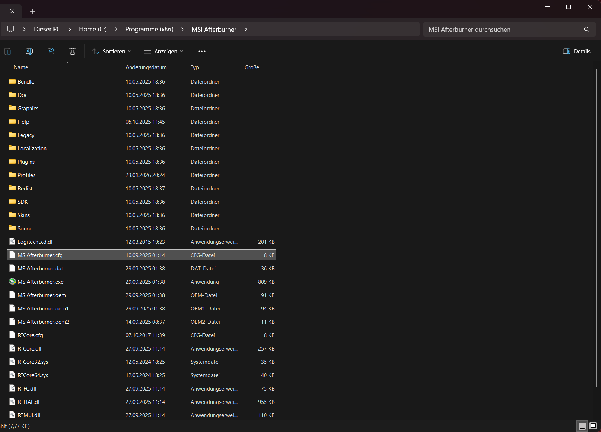Navigate to Home (C:) breadcrumb
601x432 pixels.
[x=93, y=29]
